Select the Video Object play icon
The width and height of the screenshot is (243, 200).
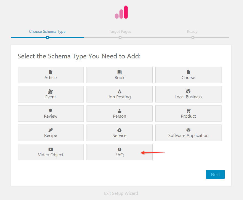click(51, 149)
